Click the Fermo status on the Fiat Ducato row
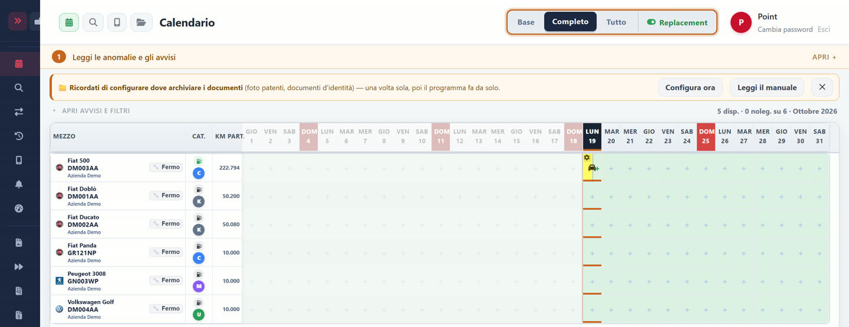 [x=166, y=223]
